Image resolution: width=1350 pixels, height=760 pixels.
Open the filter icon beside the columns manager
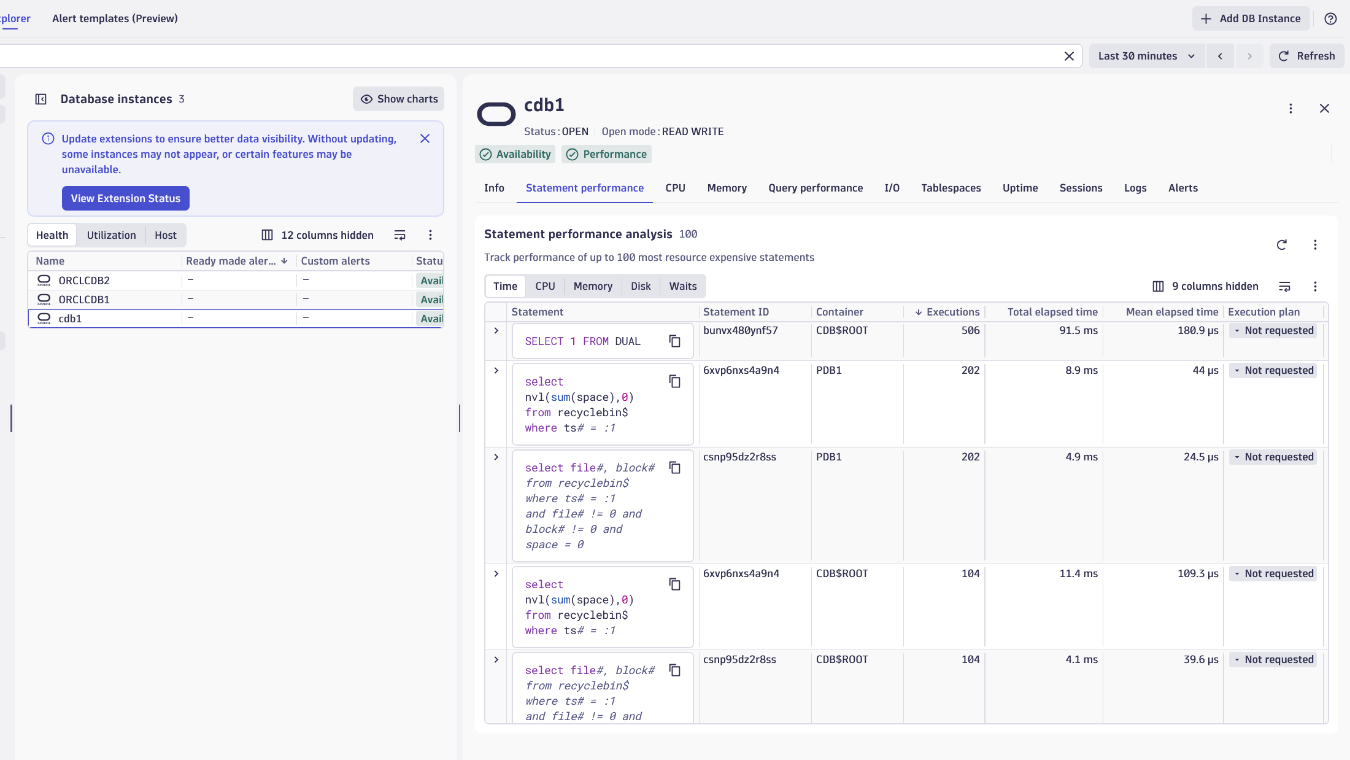tap(399, 235)
